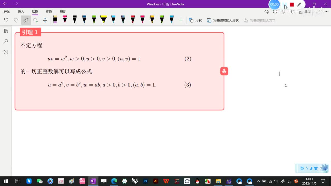Click the back arrow in title bar

[5, 4]
